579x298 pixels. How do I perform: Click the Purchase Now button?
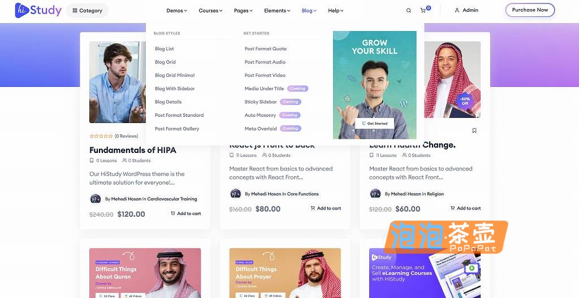[530, 10]
